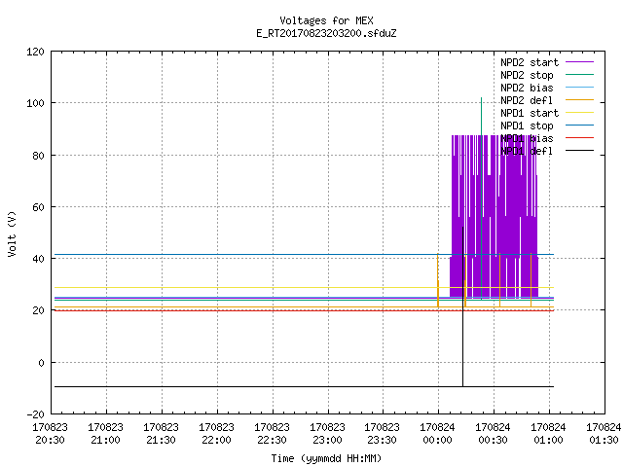Click the purple NPD2 start legend line sample
This screenshot has width=623, height=467.
coord(579,62)
